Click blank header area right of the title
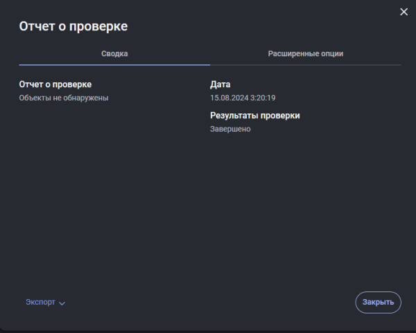This screenshot has width=416, height=333. coord(263,26)
